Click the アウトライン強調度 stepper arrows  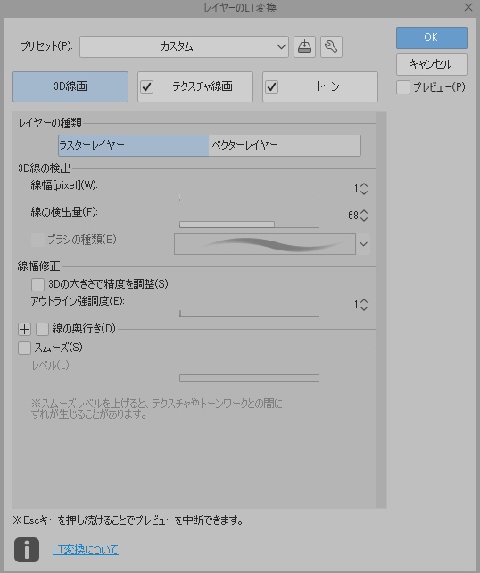[x=364, y=305]
